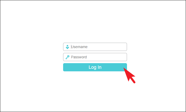The height and width of the screenshot is (112, 186).
Task: Click the teal person icon in Username box
Action: tap(67, 47)
